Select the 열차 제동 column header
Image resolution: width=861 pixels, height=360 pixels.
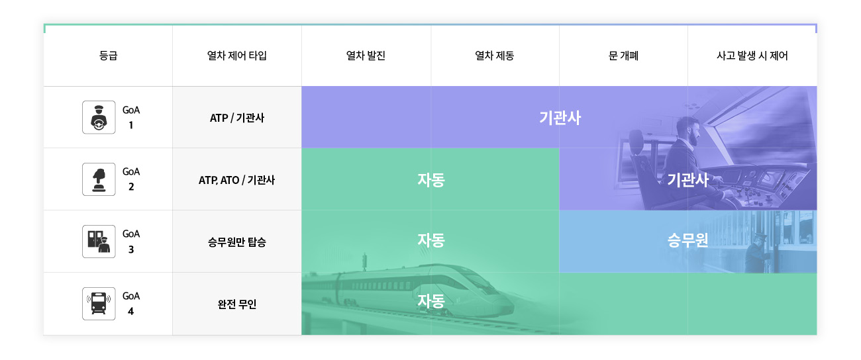pos(495,56)
